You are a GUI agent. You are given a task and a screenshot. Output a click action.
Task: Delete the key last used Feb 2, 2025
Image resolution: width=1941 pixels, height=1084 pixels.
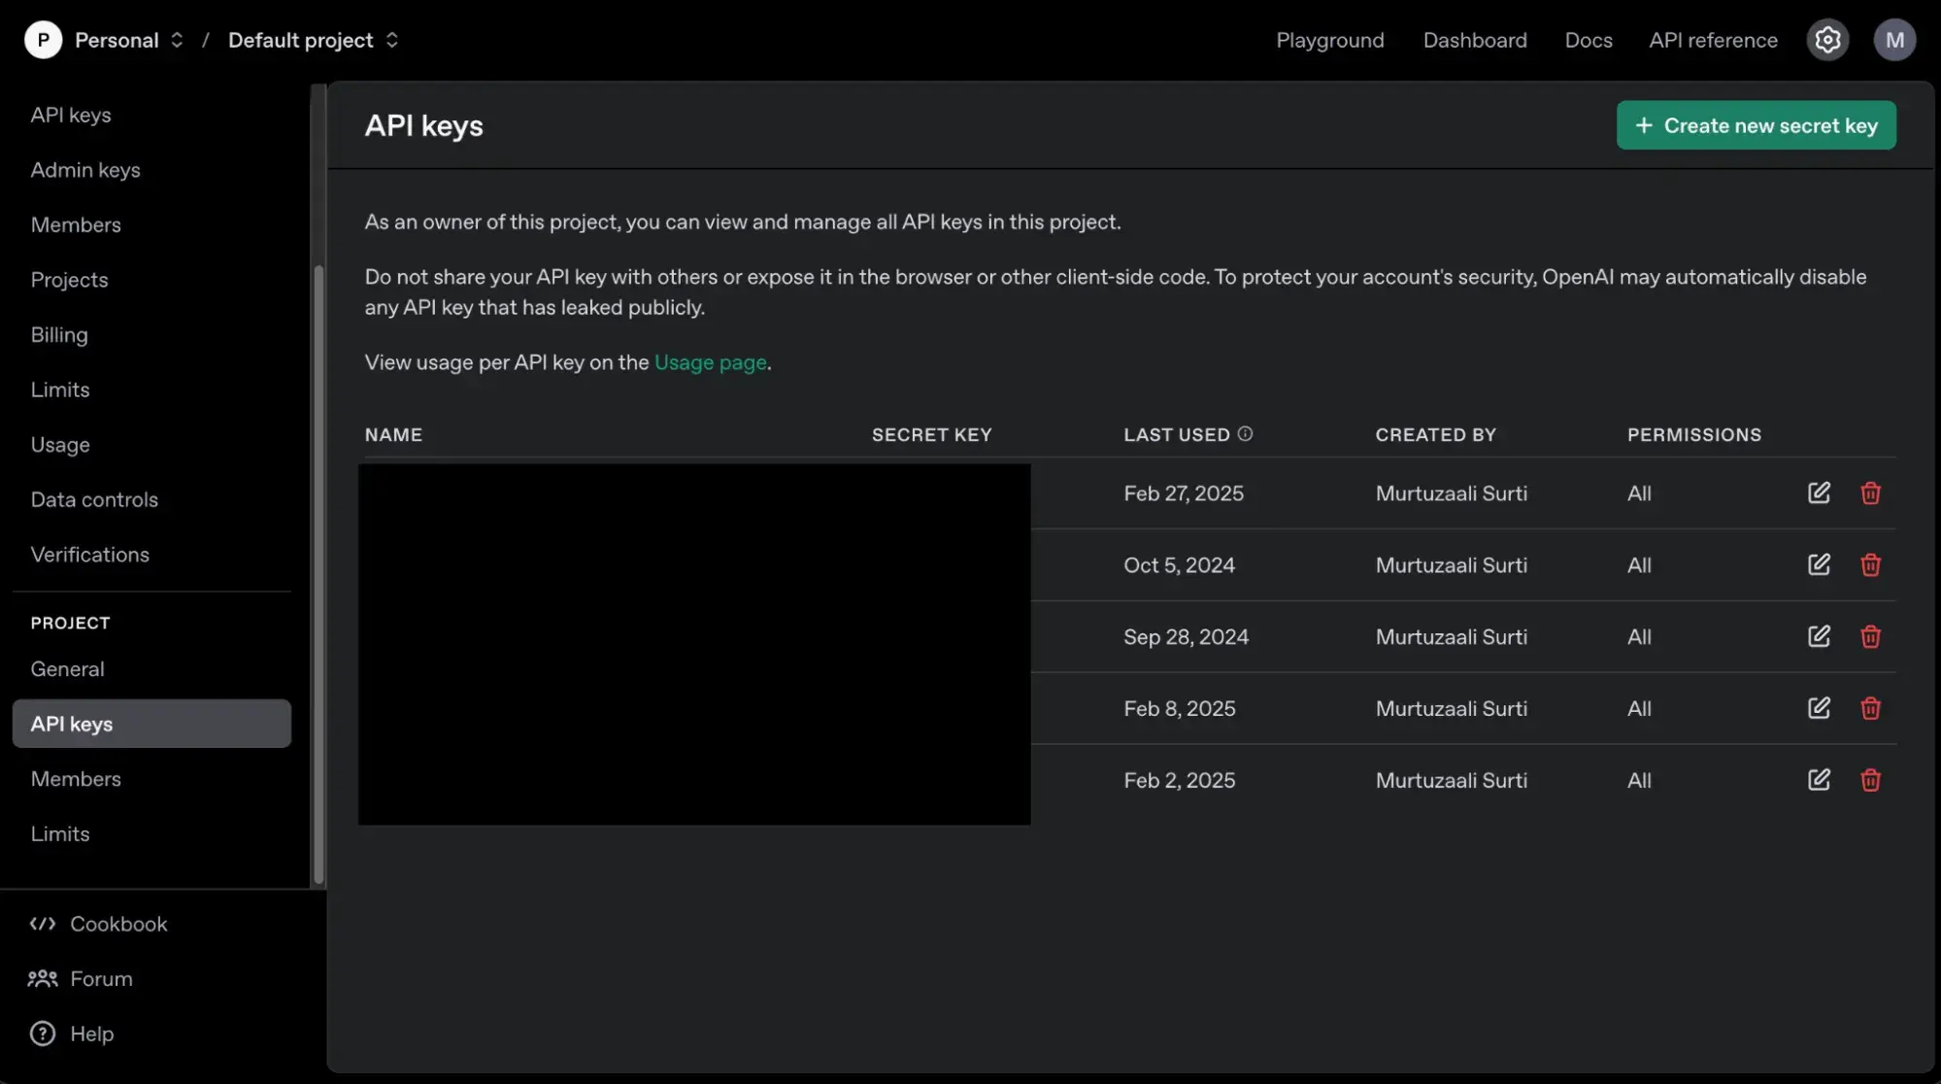pos(1870,781)
